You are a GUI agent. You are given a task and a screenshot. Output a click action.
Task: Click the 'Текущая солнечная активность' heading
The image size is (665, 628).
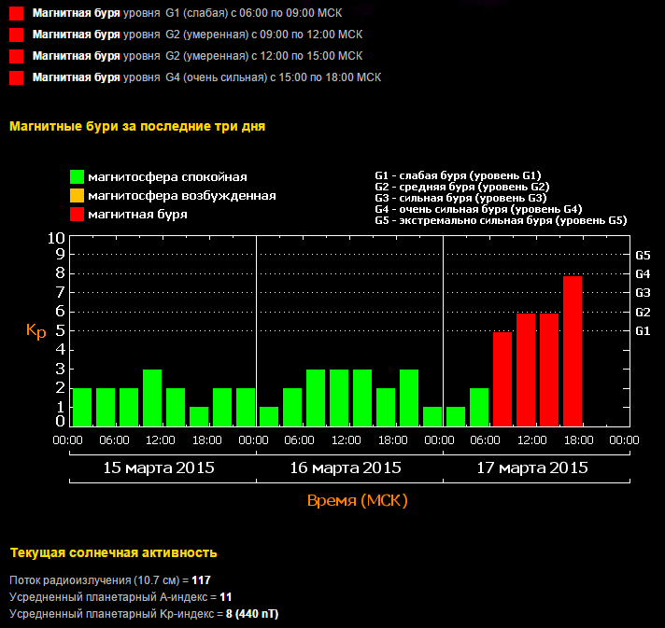pos(112,552)
